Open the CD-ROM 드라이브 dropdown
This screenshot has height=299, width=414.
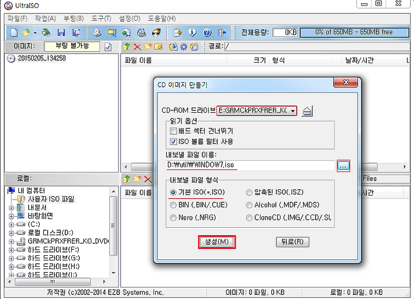pyautogui.click(x=293, y=110)
